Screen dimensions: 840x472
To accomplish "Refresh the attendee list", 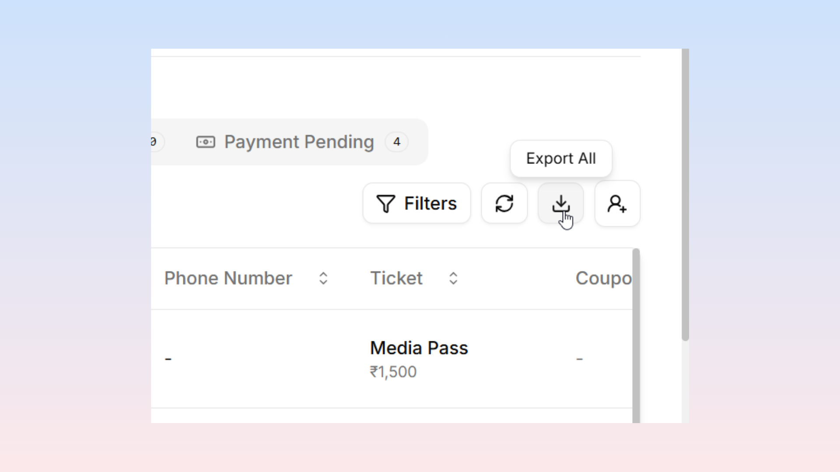I will coord(504,204).
